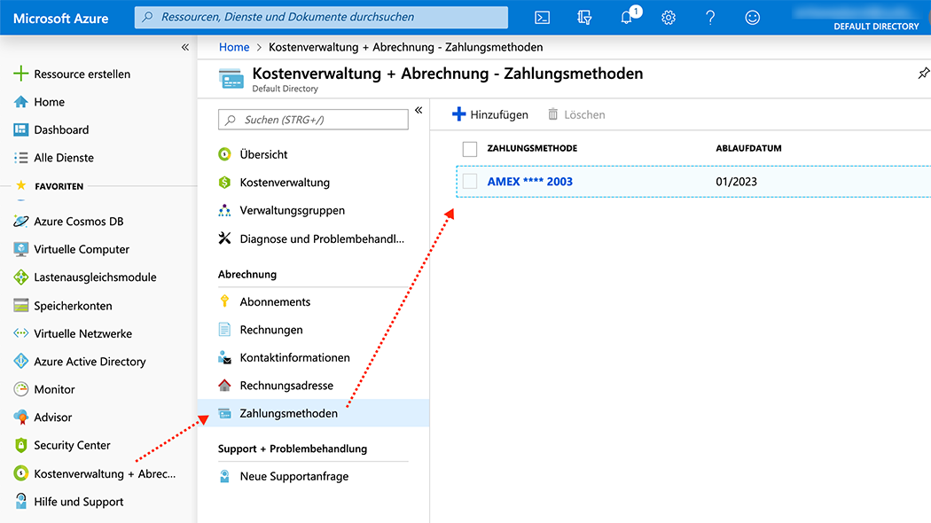Click the Kontaktinformationen icon

tap(224, 357)
